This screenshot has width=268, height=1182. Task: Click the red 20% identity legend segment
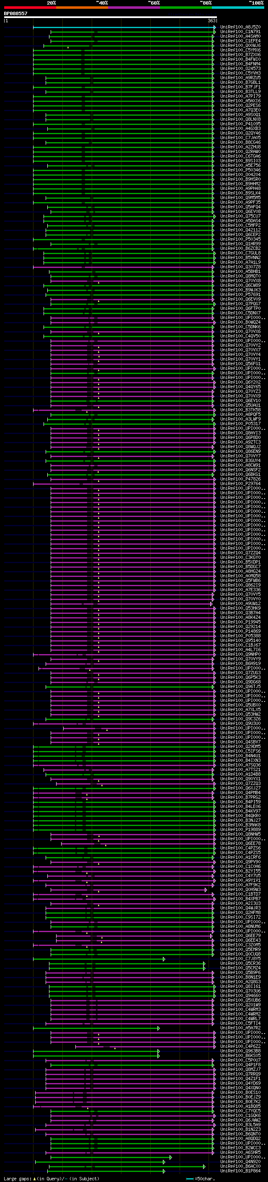pyautogui.click(x=30, y=8)
